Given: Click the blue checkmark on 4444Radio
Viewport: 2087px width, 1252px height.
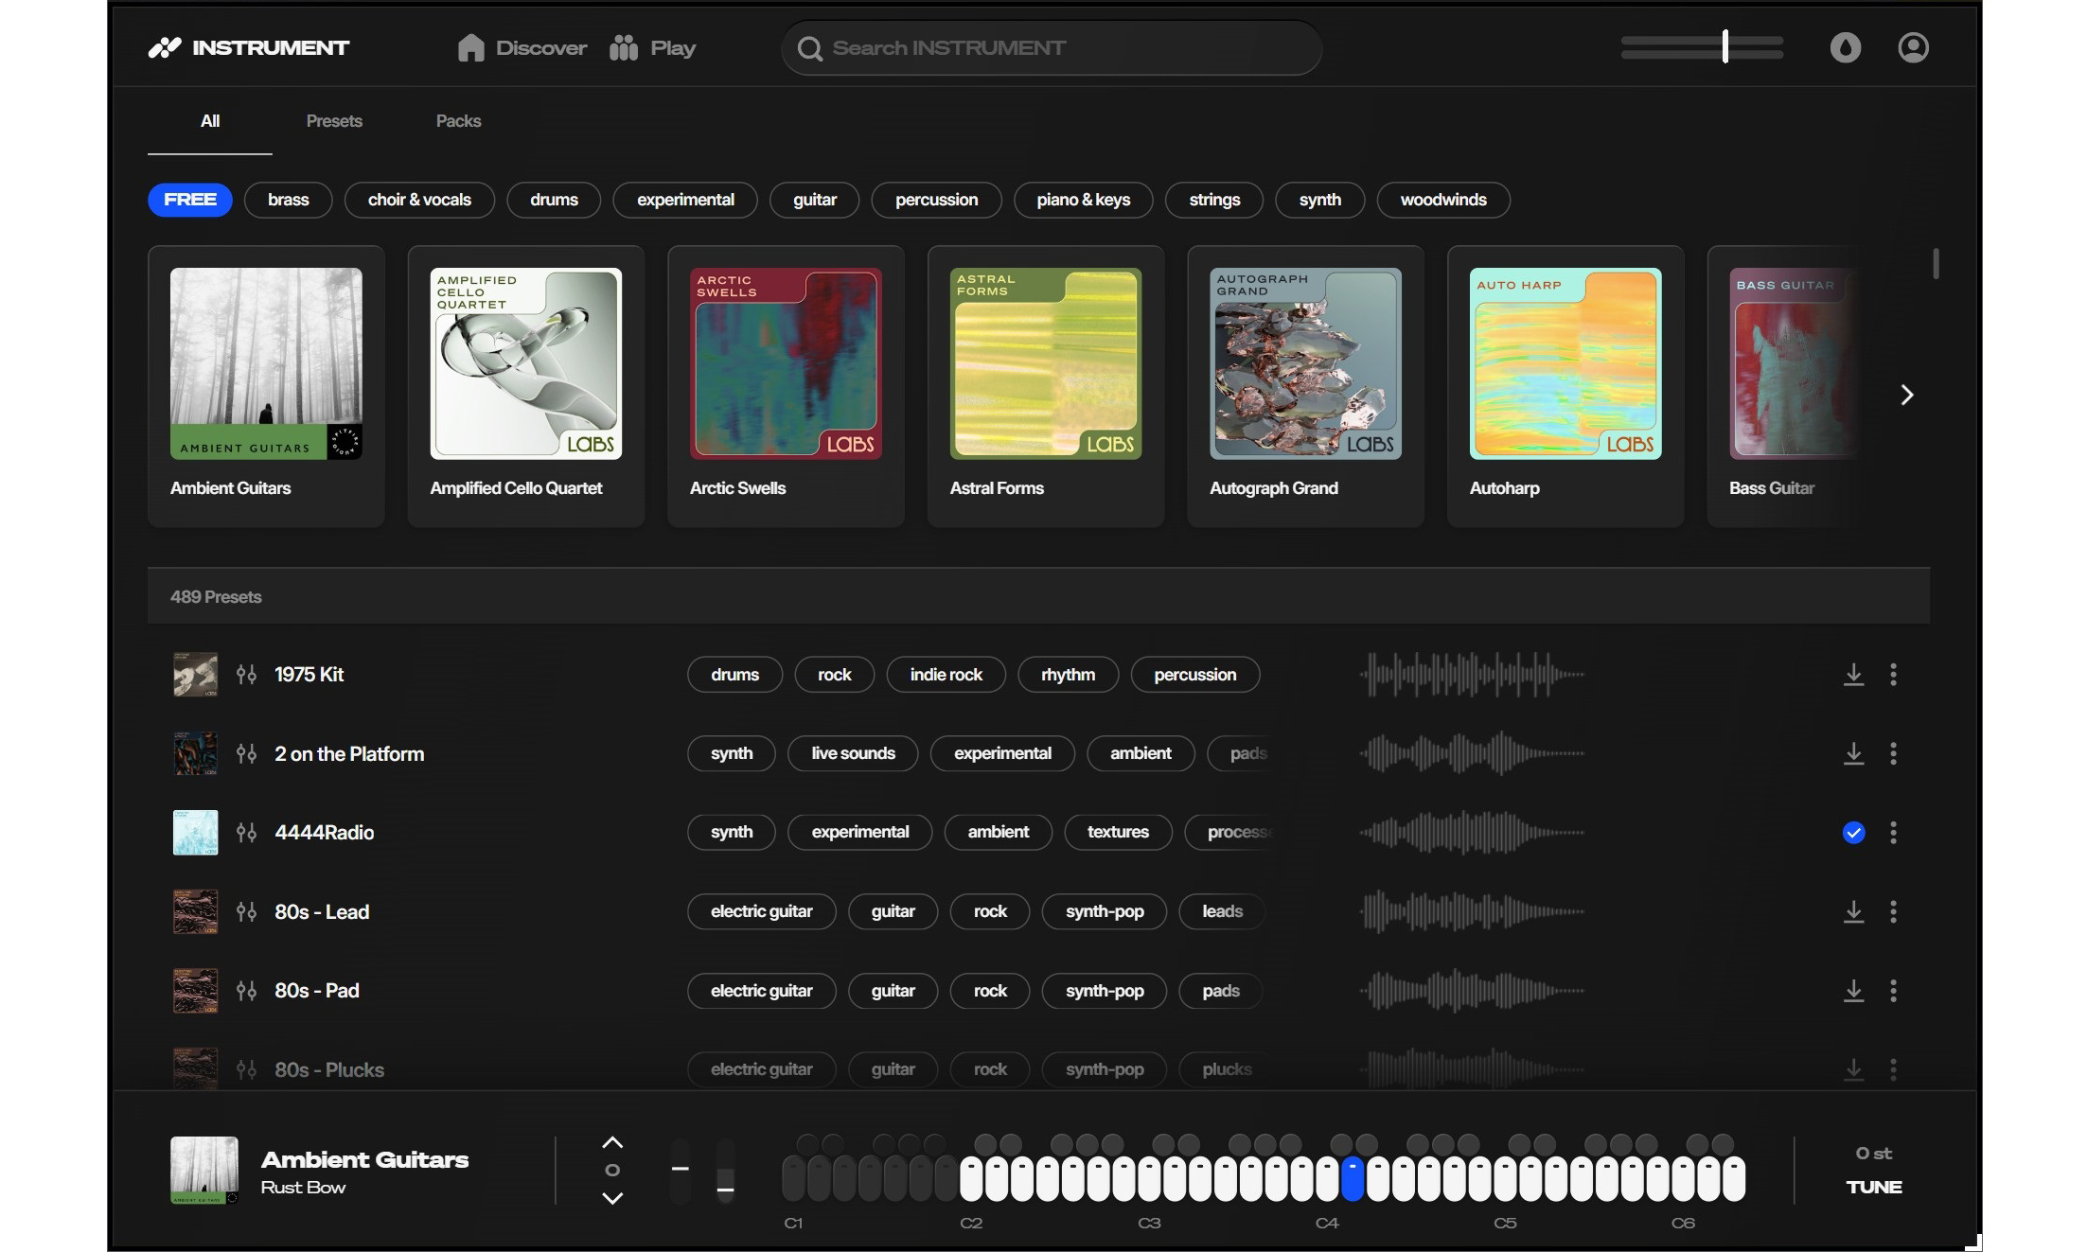Looking at the screenshot, I should tap(1853, 833).
